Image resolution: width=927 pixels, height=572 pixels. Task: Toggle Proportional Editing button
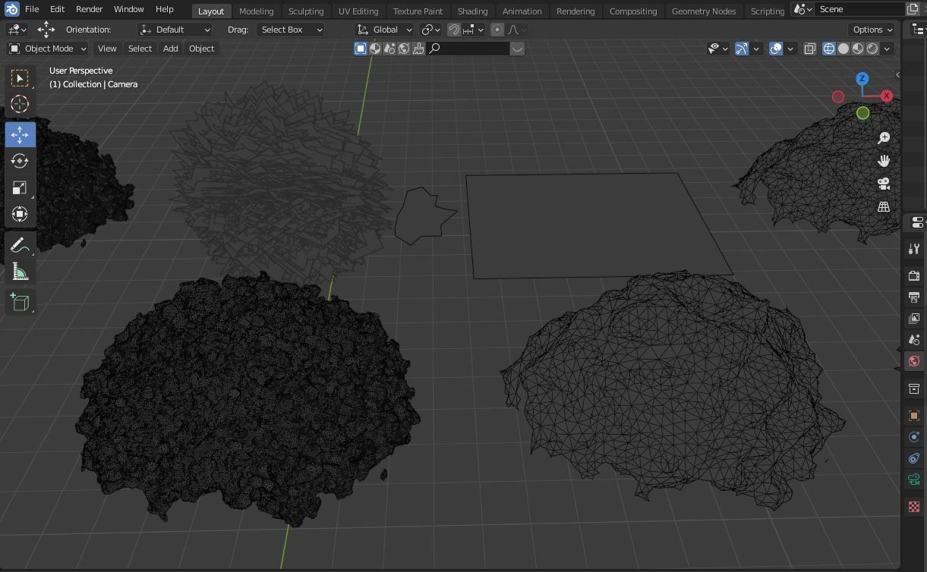tap(497, 30)
